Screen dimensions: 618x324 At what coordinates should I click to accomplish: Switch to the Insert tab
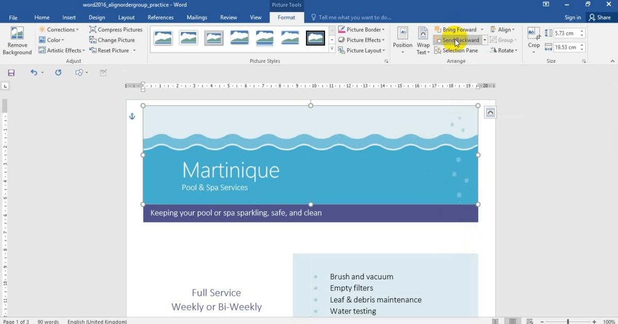[69, 17]
